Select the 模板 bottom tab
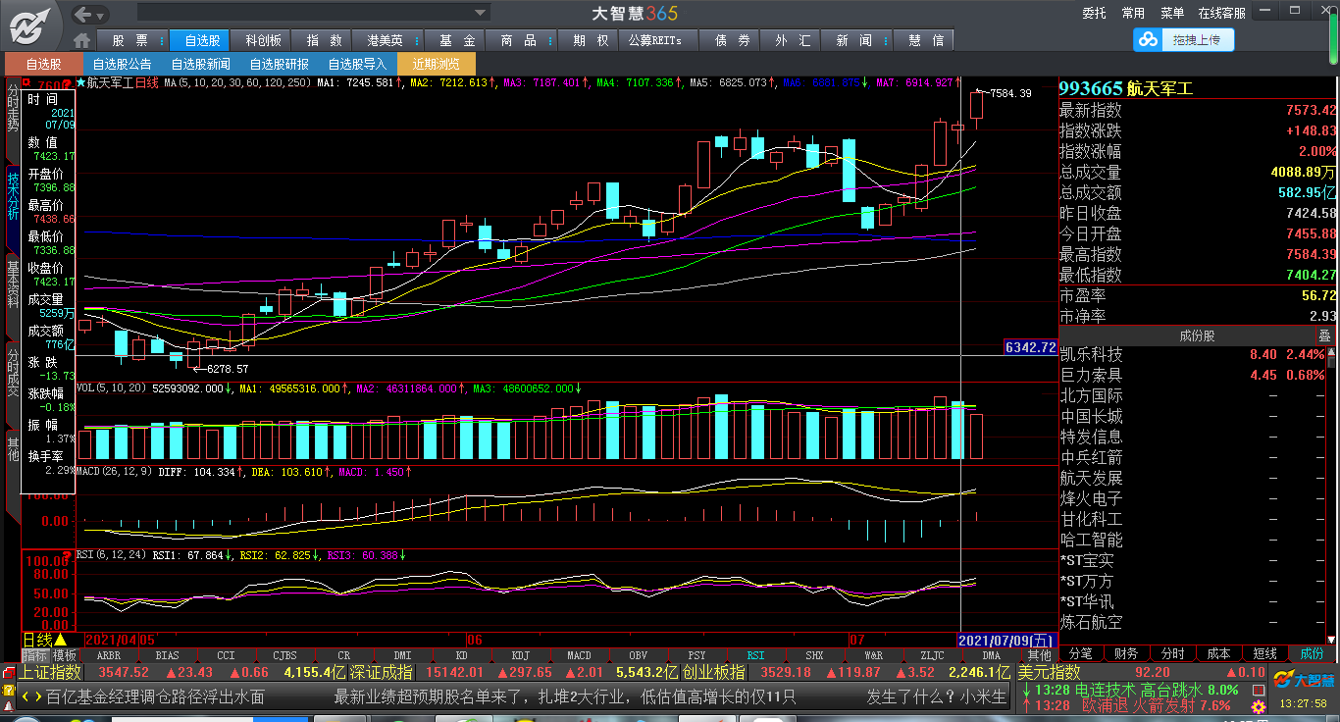1340x722 pixels. (65, 655)
